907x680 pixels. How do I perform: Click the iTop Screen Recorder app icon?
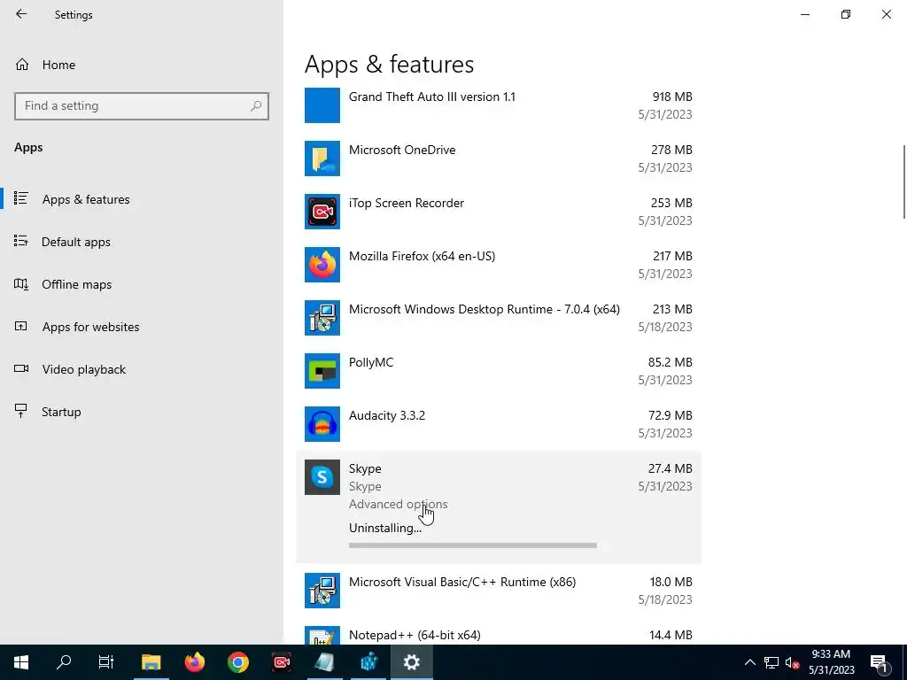322,212
